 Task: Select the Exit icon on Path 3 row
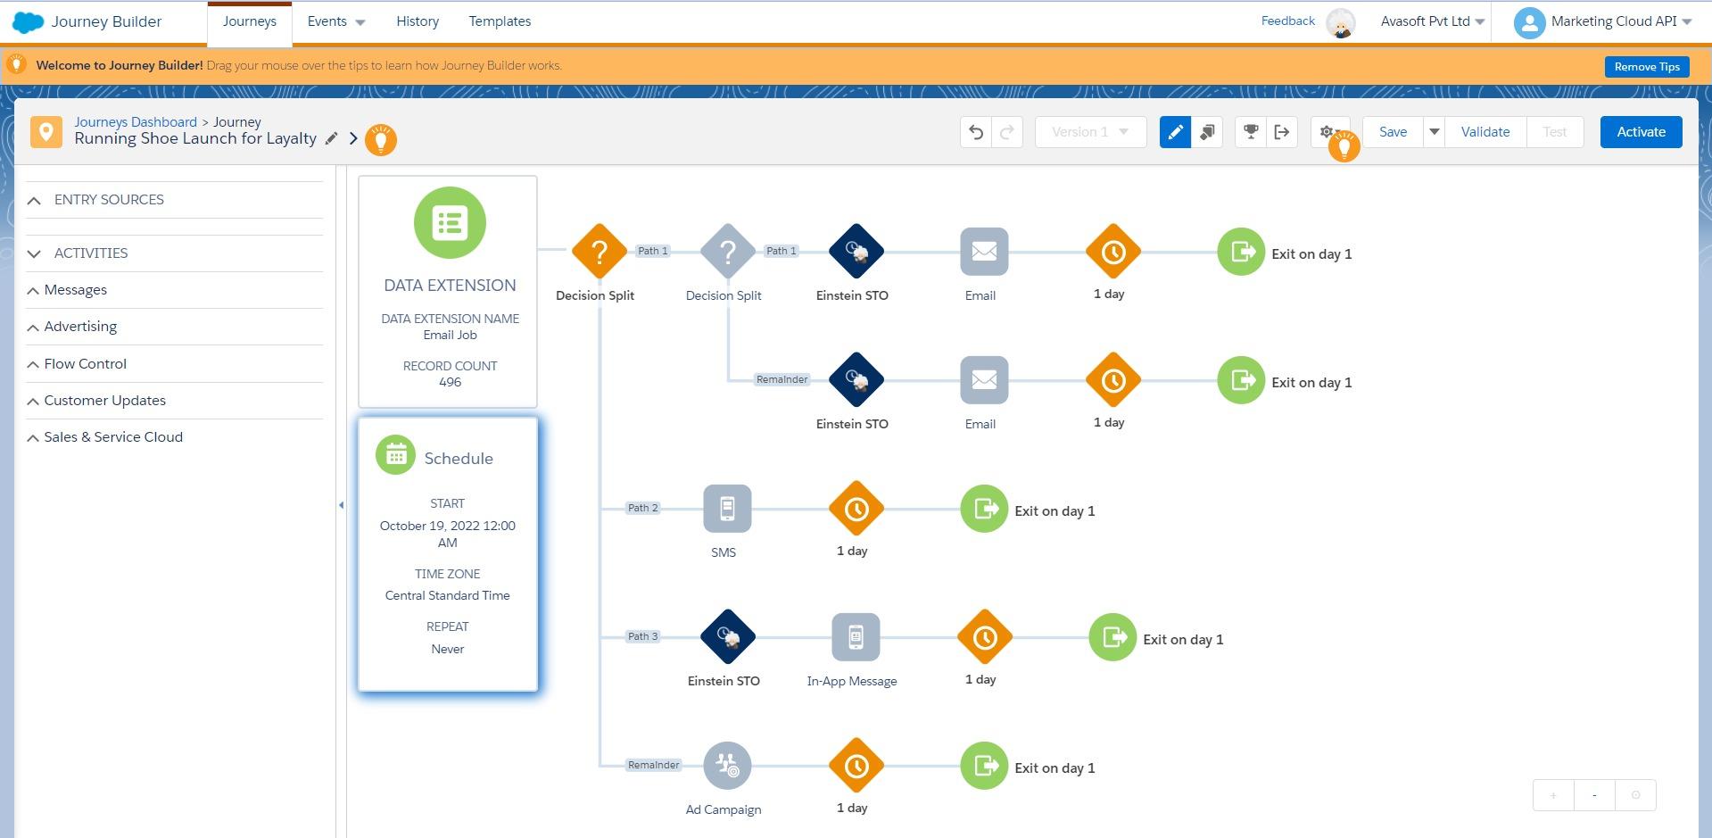point(1112,637)
